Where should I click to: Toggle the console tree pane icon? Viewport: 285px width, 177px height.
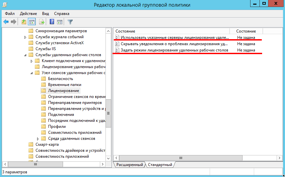click(x=32, y=22)
